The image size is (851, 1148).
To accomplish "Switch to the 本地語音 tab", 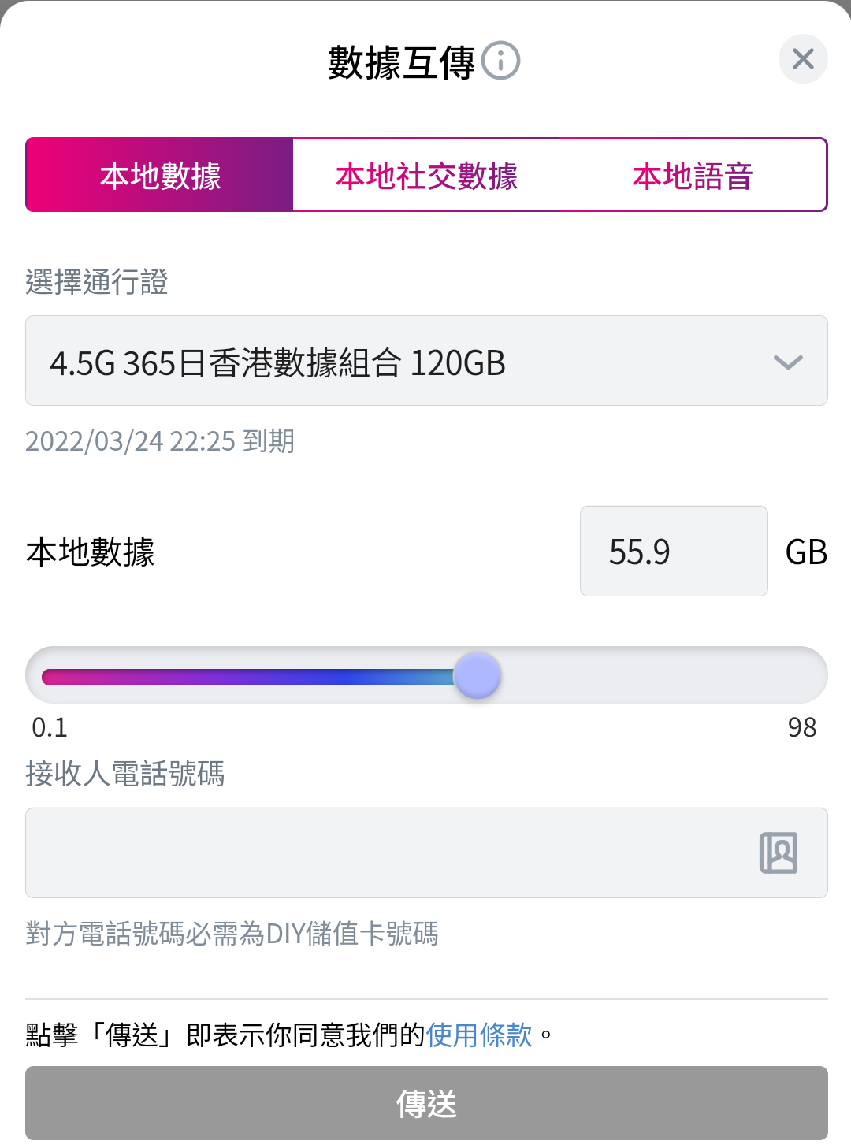I will pyautogui.click(x=693, y=175).
